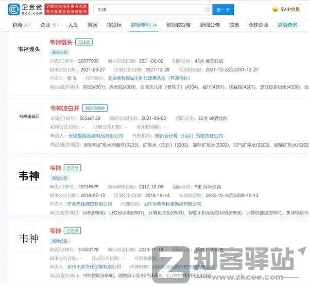Click 32类 啤酒饮料 classification text
This screenshot has width=309, height=286.
click(x=213, y=118)
